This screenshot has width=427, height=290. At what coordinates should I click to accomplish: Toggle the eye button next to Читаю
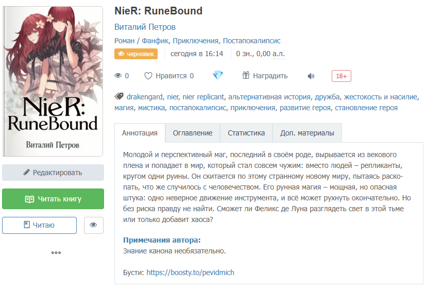point(94,225)
